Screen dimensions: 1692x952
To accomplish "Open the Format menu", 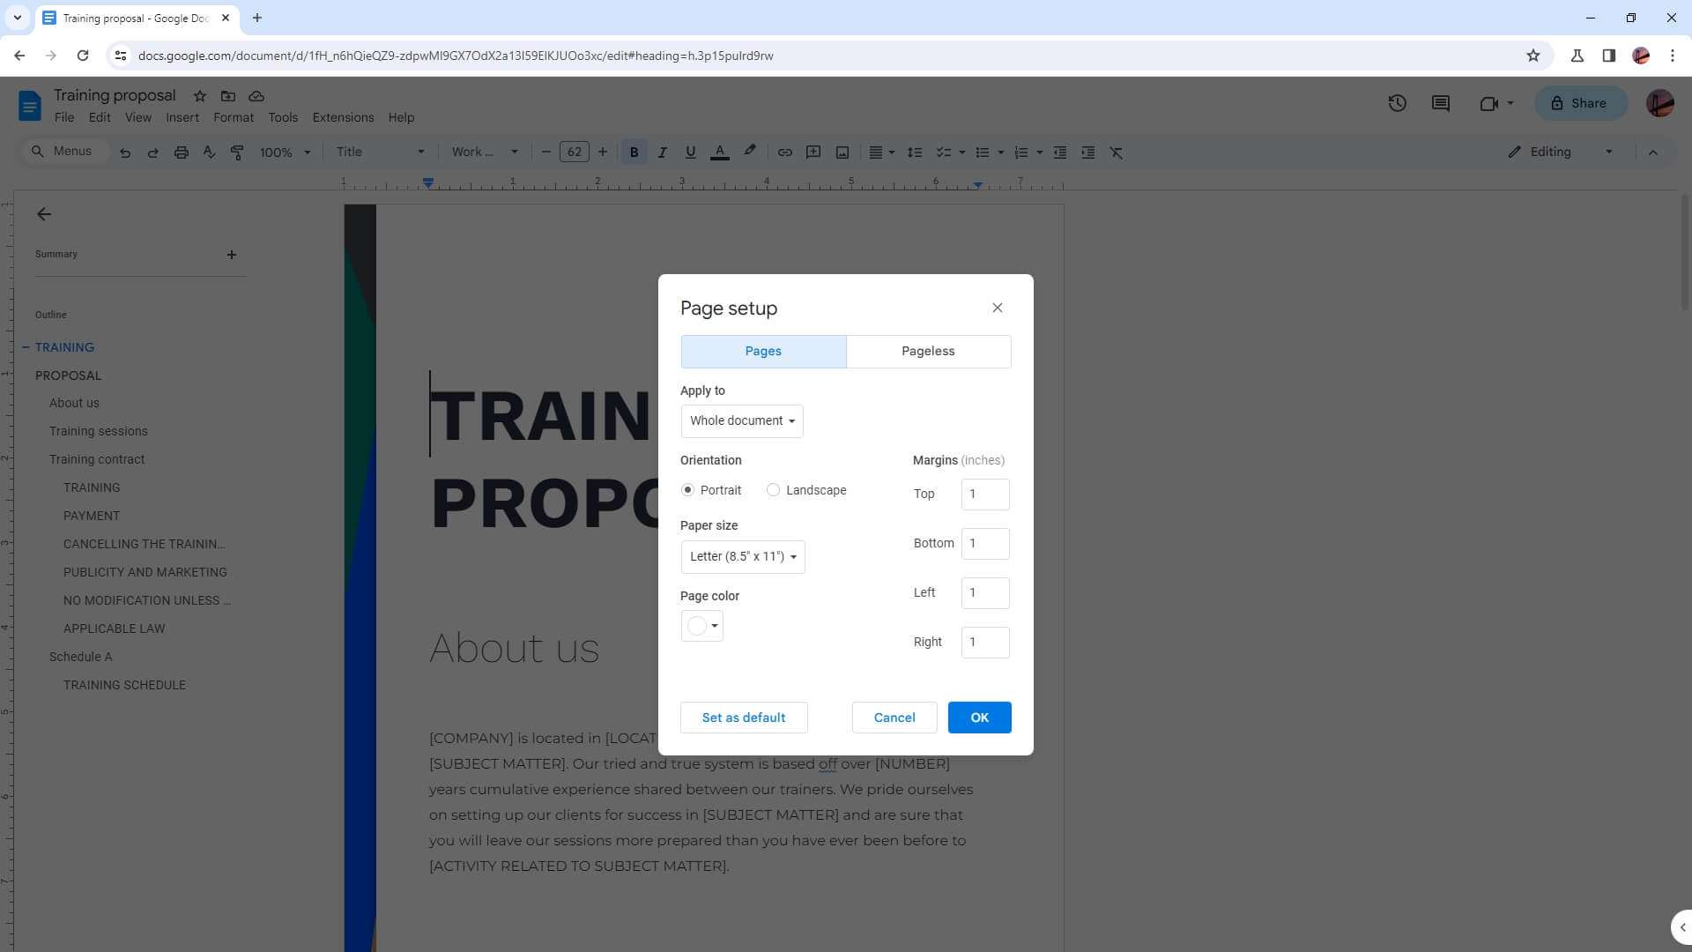I will (x=234, y=117).
